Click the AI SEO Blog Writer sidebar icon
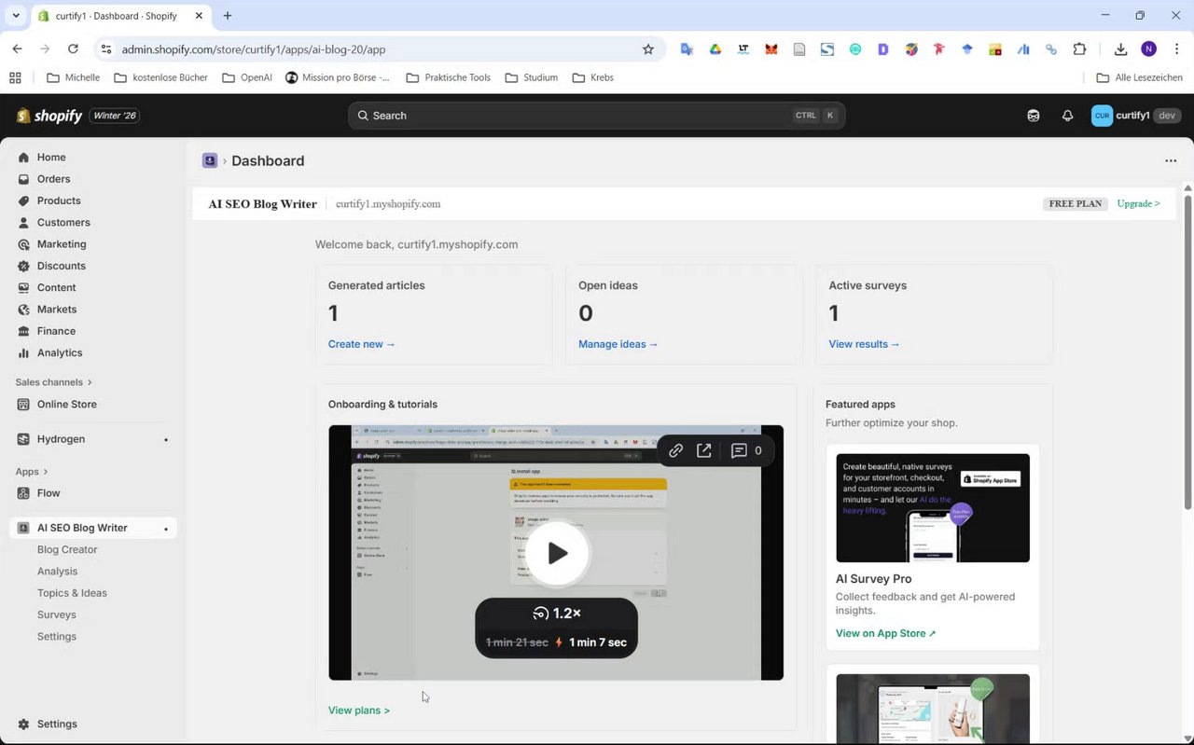The image size is (1194, 745). tap(23, 528)
